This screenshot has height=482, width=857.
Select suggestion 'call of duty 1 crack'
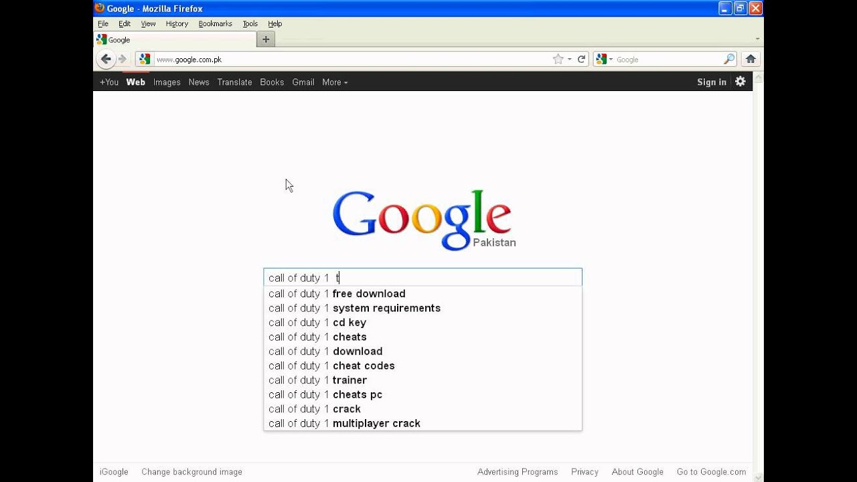[x=422, y=408]
